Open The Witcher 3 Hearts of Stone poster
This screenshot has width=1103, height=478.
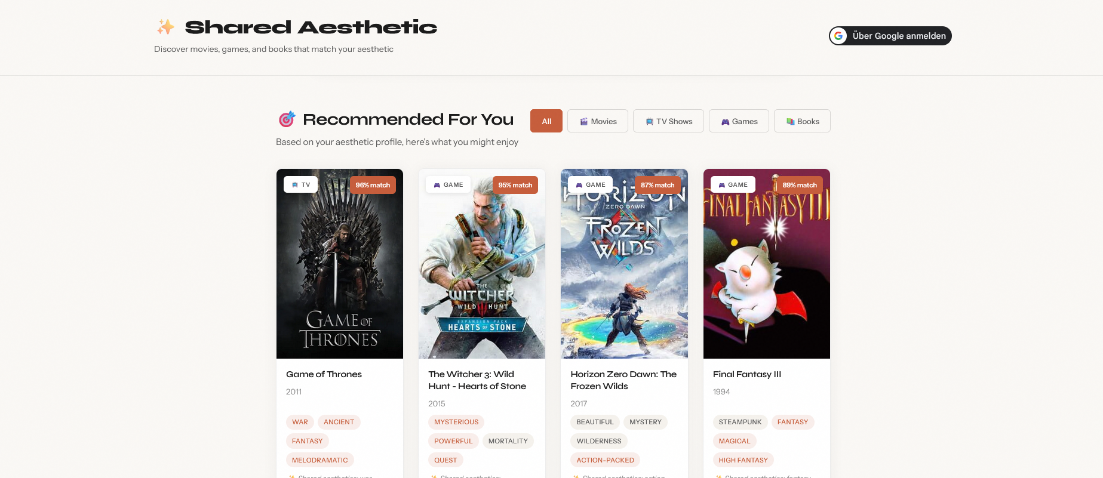[482, 264]
